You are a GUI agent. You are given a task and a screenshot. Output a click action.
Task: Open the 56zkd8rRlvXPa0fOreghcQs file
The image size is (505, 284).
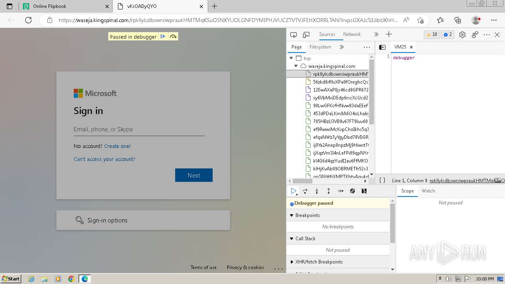337,82
